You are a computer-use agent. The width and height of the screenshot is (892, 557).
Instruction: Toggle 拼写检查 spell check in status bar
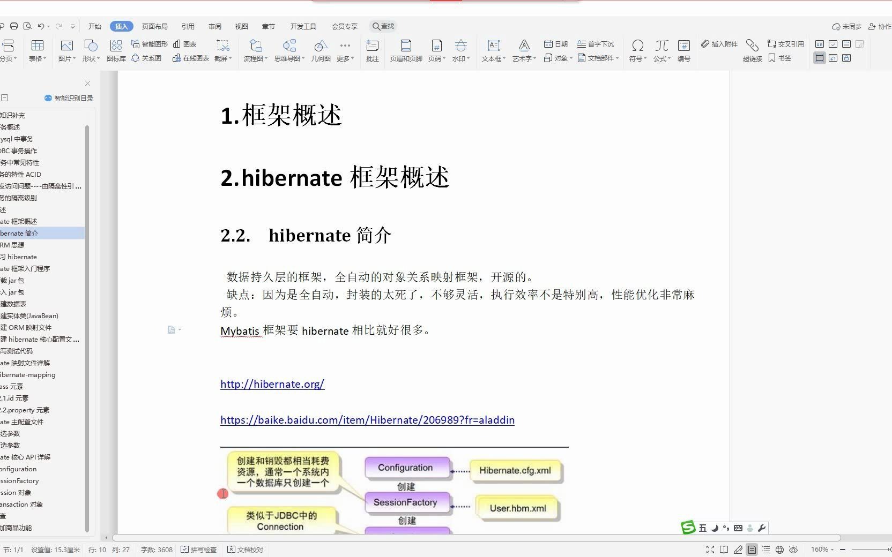pyautogui.click(x=199, y=550)
